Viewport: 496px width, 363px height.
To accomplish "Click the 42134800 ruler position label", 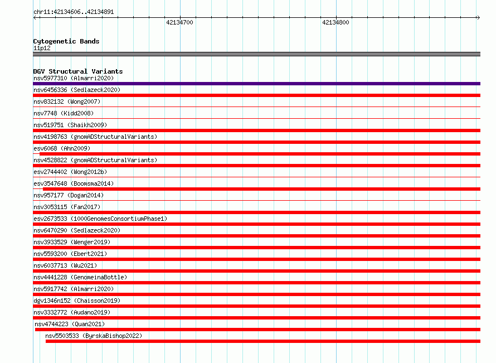I will pos(335,22).
